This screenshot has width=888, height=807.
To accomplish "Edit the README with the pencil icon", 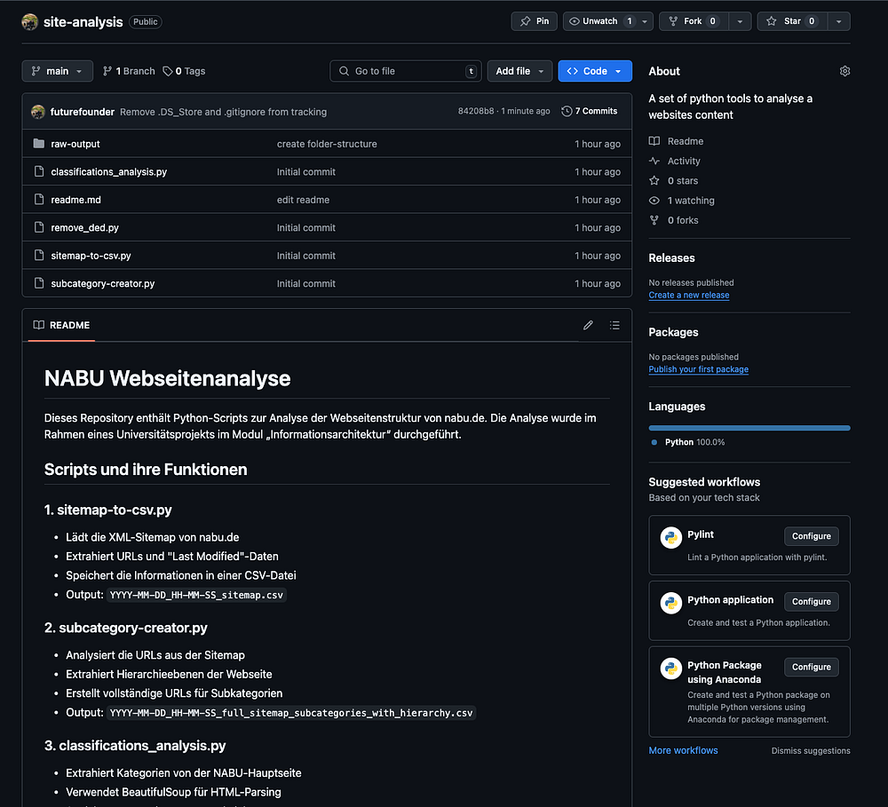I will (x=588, y=325).
